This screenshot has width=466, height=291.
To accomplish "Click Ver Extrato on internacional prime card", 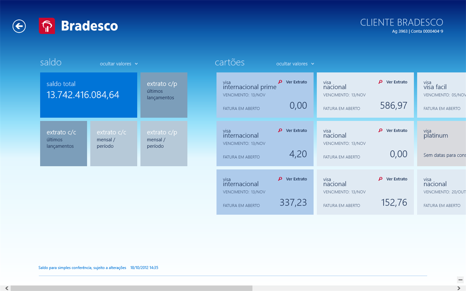I will coord(296,82).
